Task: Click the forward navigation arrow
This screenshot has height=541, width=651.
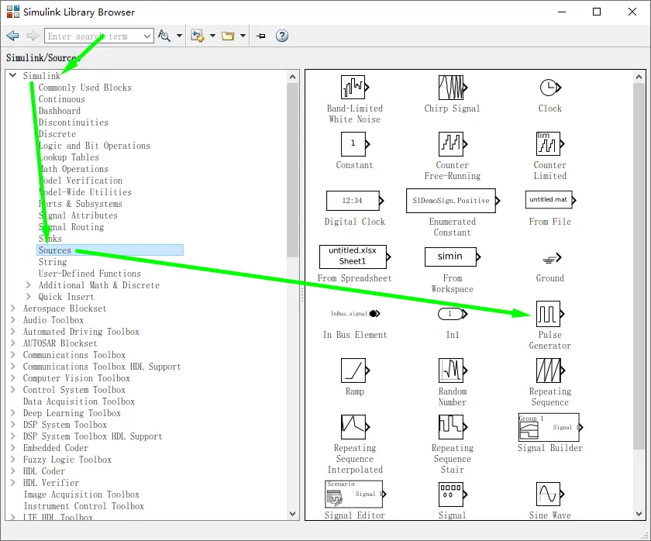Action: [x=33, y=36]
